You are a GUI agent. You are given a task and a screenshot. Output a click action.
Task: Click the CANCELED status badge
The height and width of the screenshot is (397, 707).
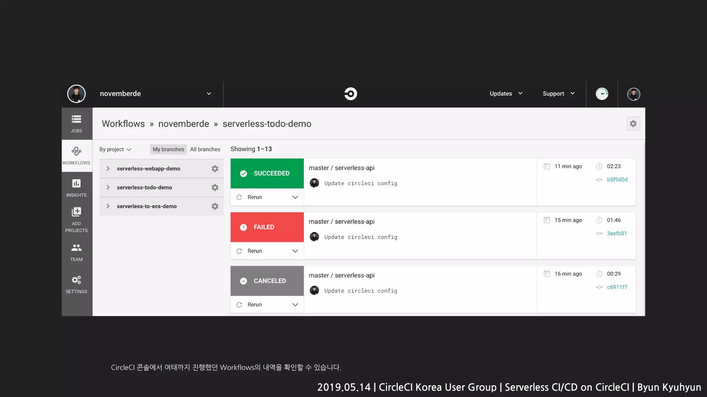tap(267, 281)
